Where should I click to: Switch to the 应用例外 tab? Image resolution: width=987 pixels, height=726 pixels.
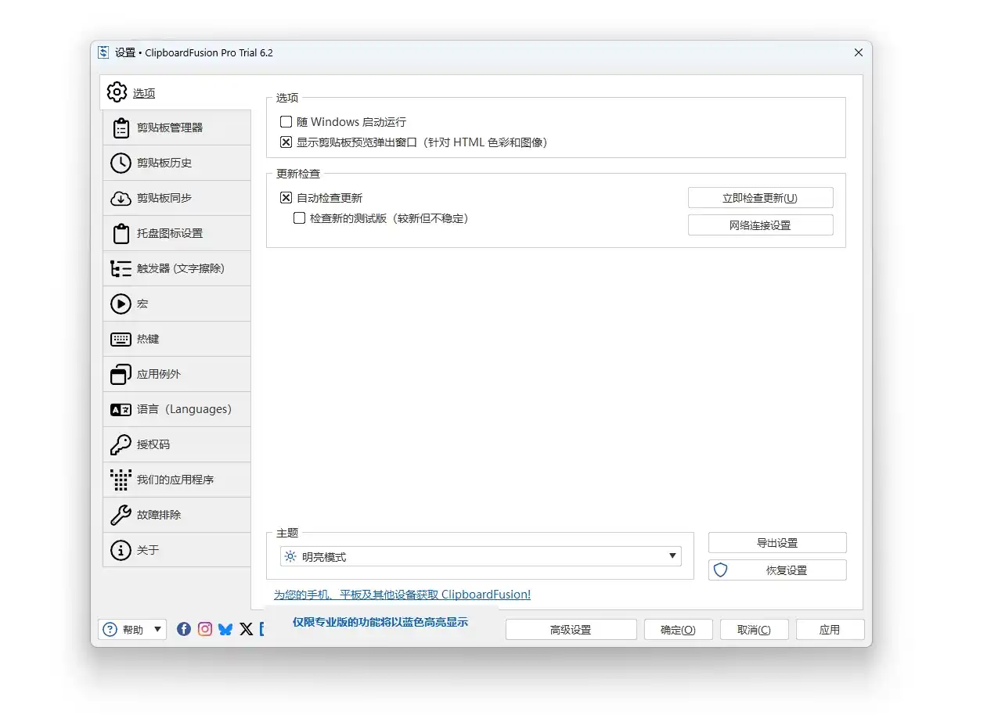pos(177,374)
